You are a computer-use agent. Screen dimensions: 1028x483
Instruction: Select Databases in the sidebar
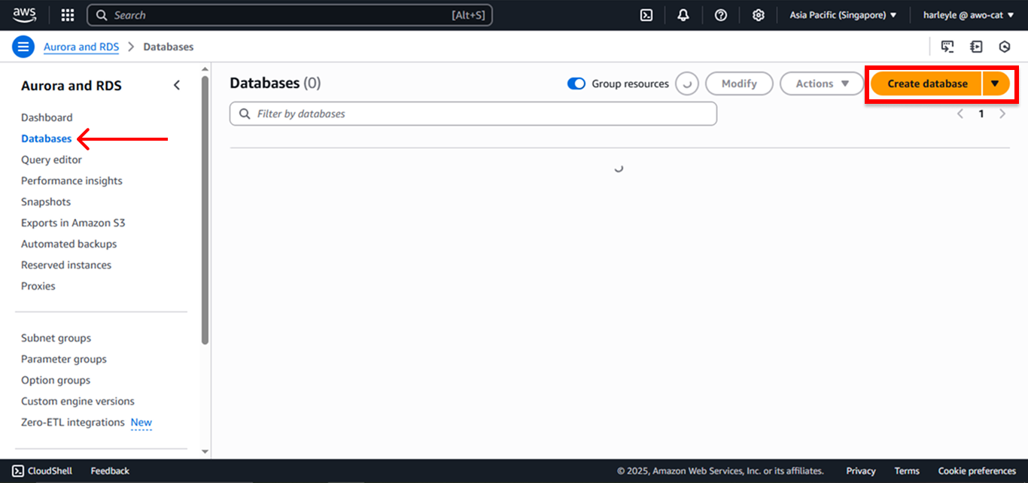[47, 138]
